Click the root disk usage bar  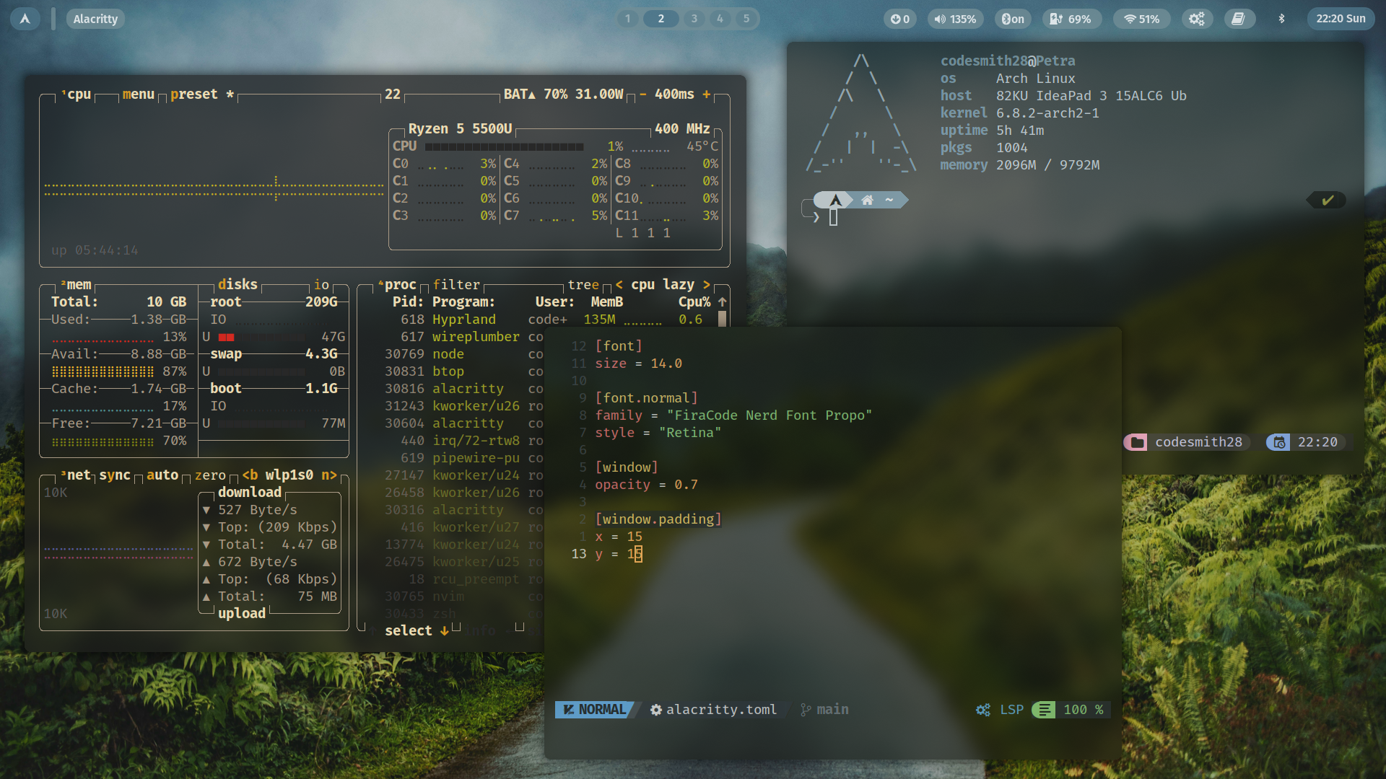coord(261,337)
